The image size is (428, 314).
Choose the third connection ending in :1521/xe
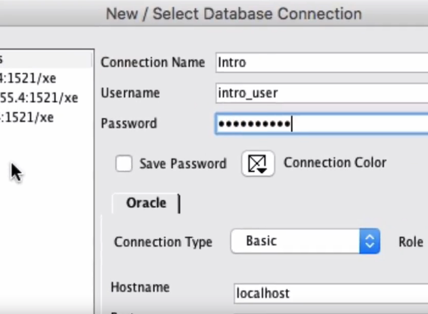pos(27,118)
